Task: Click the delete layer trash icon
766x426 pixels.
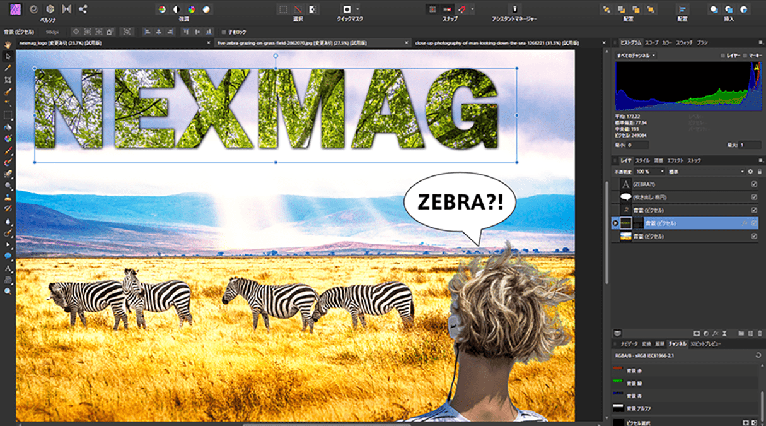Action: click(760, 333)
